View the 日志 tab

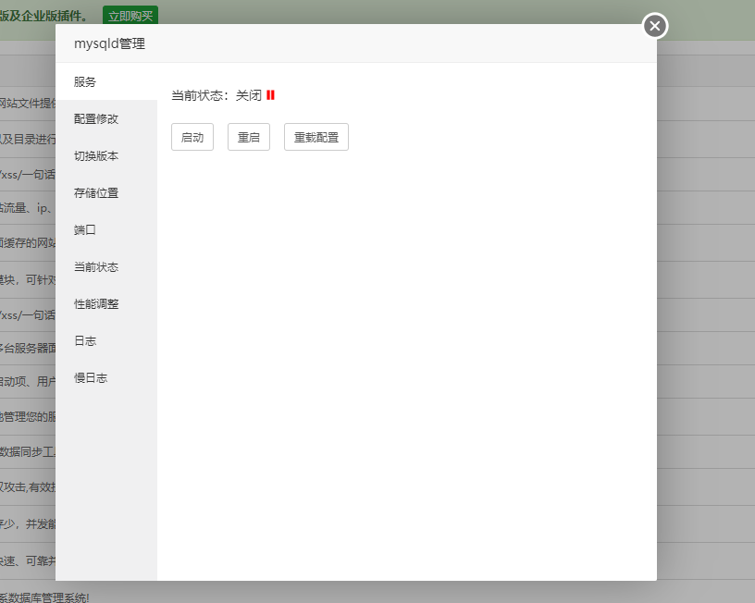[106, 341]
